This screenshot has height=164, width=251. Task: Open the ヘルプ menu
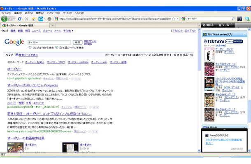tap(79, 13)
